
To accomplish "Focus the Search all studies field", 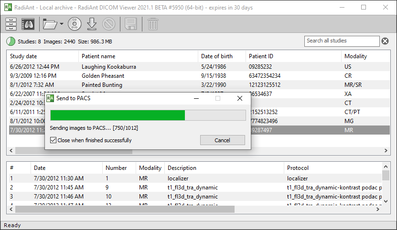I will pyautogui.click(x=342, y=41).
